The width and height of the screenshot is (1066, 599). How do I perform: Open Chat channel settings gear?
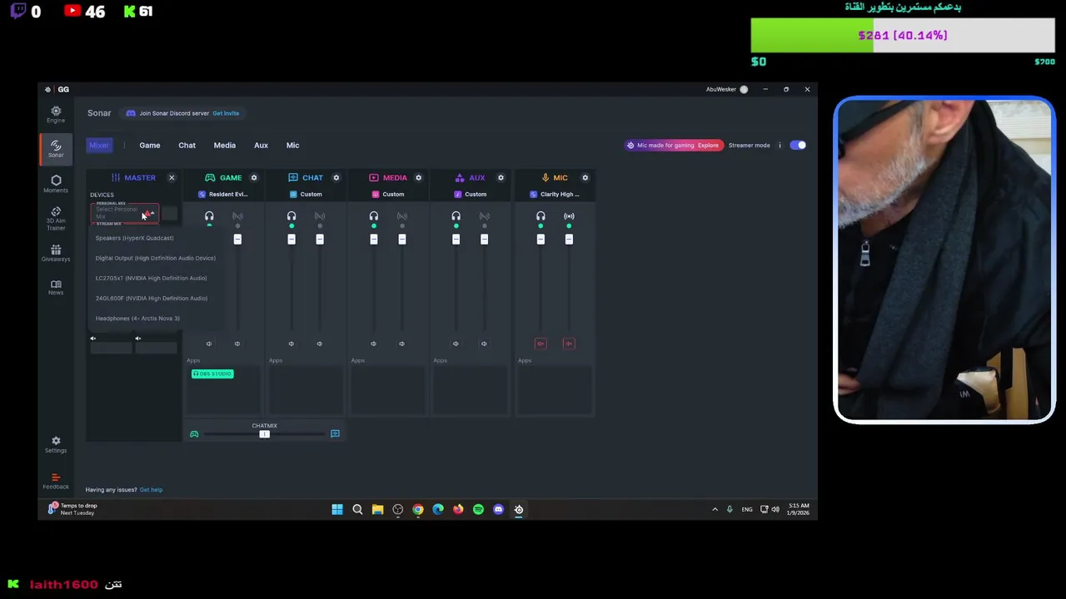pos(336,177)
